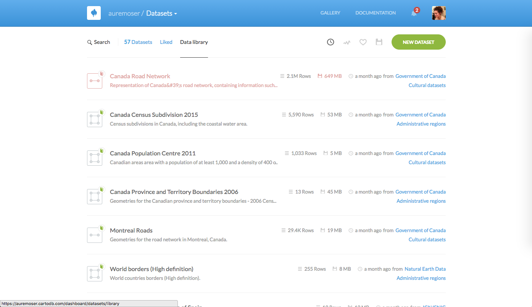Sort datasets by activity pulse icon
This screenshot has height=307, width=532.
click(347, 42)
